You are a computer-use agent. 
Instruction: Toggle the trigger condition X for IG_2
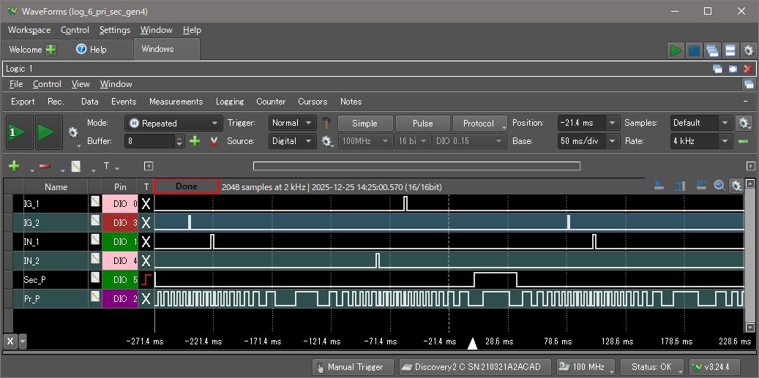tap(146, 222)
